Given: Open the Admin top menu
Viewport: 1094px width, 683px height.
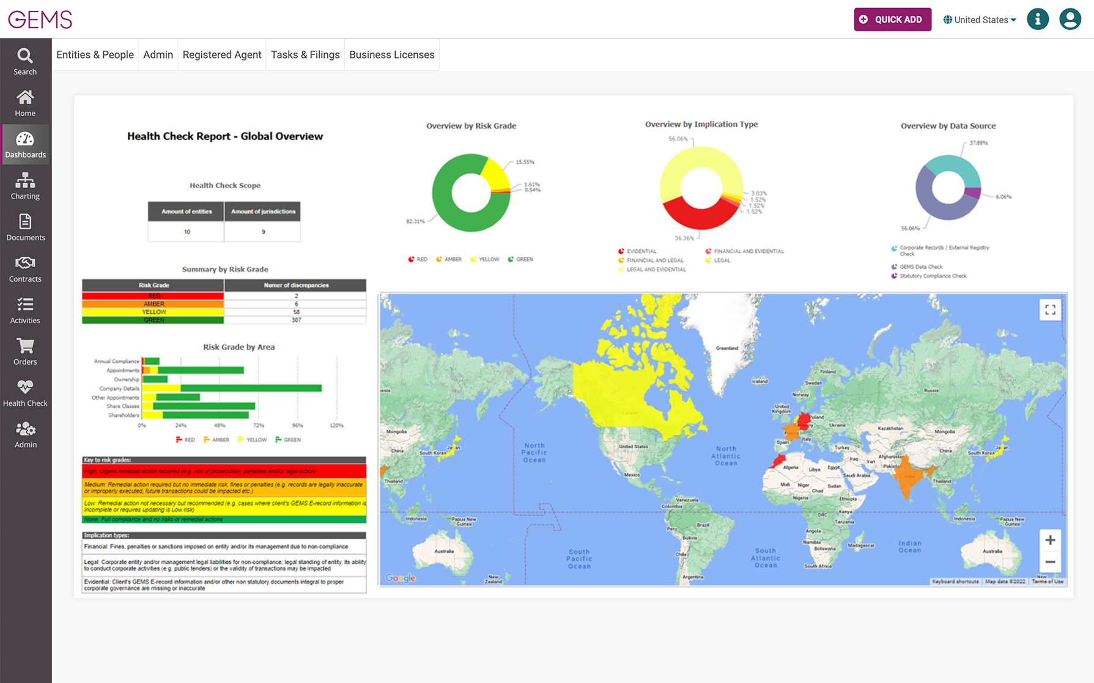Looking at the screenshot, I should (158, 55).
